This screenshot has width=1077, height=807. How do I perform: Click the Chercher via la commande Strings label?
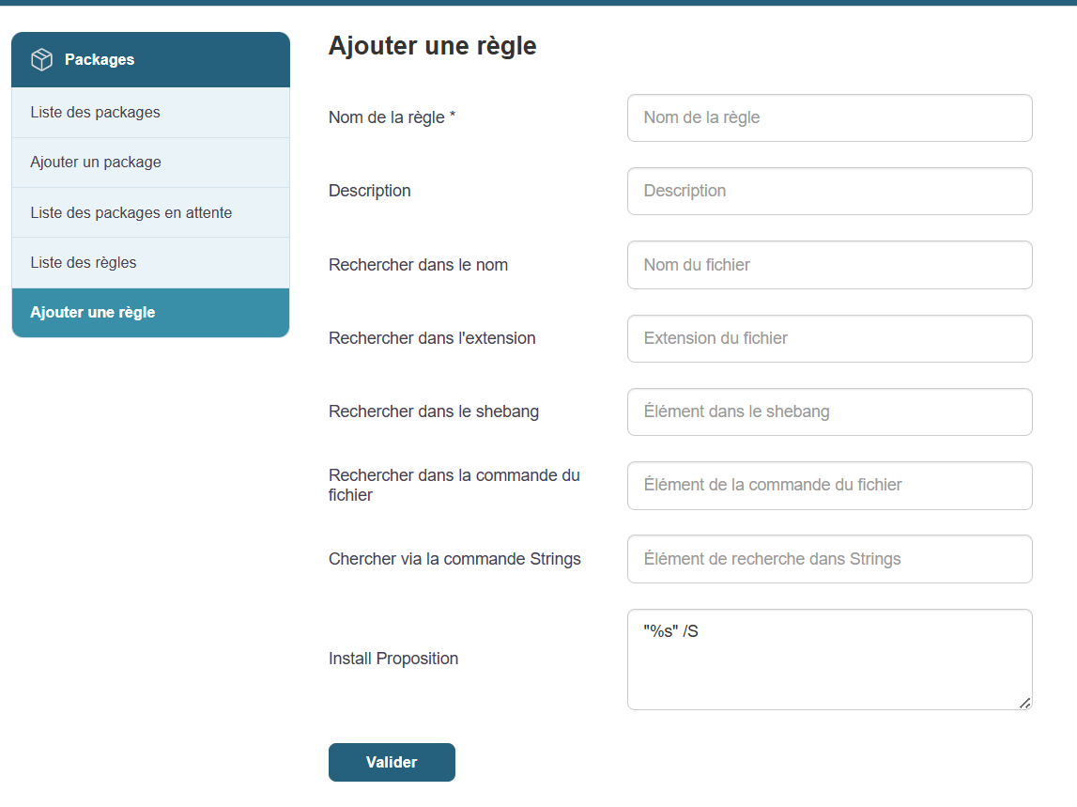pyautogui.click(x=454, y=559)
